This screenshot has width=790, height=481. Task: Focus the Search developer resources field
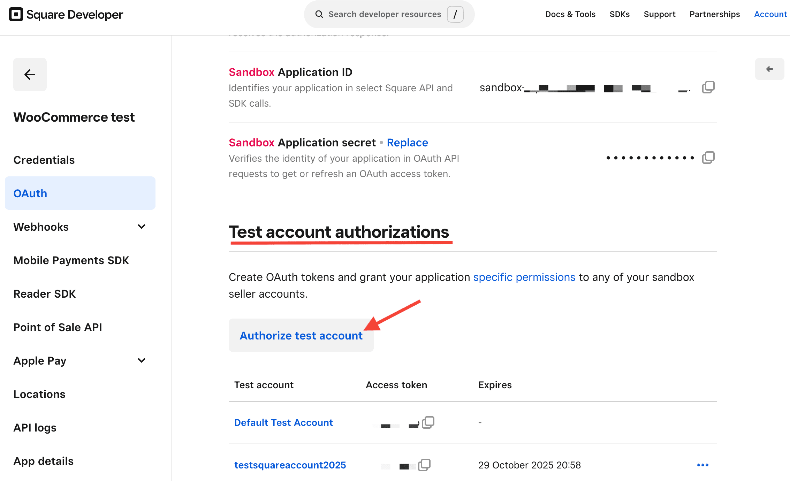point(385,14)
